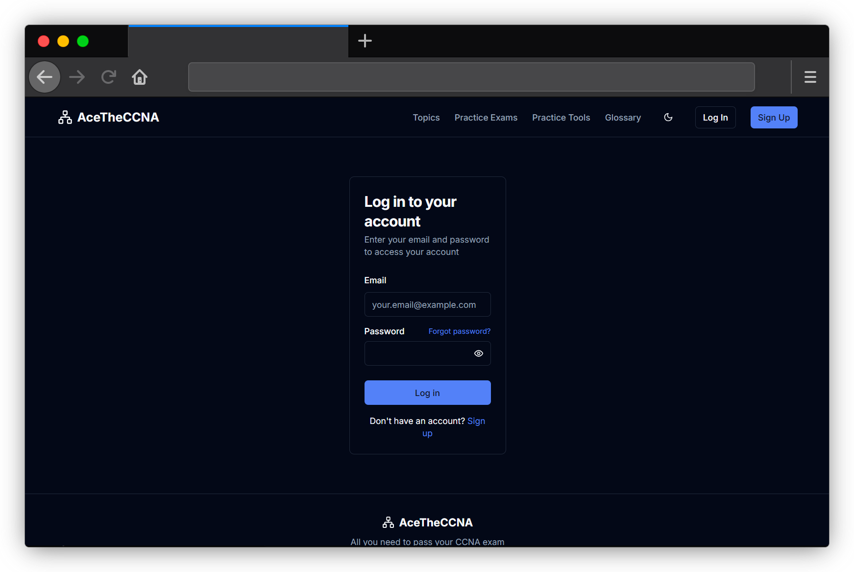Click the Log In button in header

pos(715,118)
